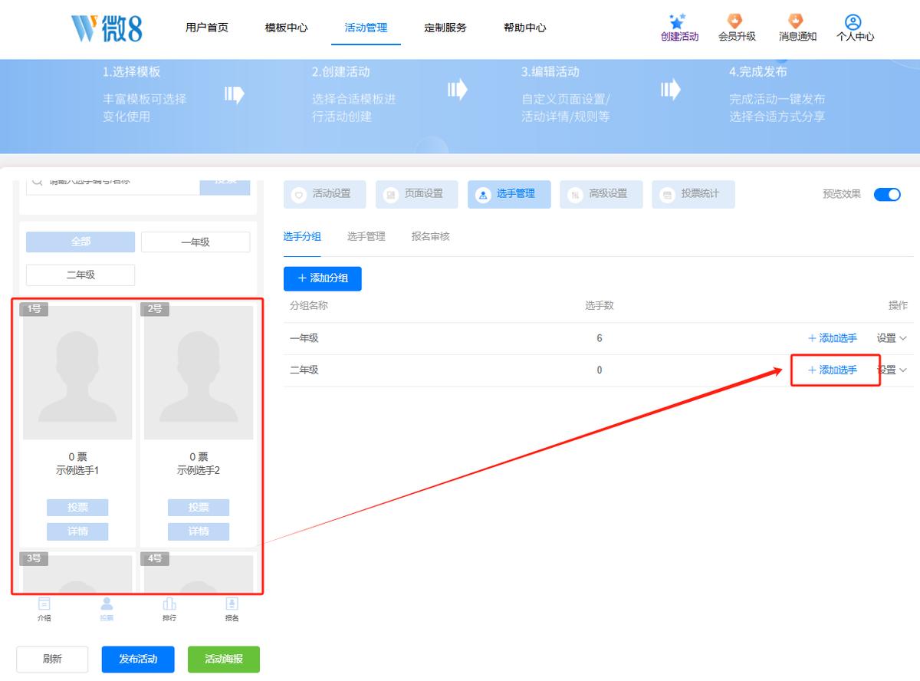Switch to 投票统计 section
The height and width of the screenshot is (681, 920).
pos(693,195)
